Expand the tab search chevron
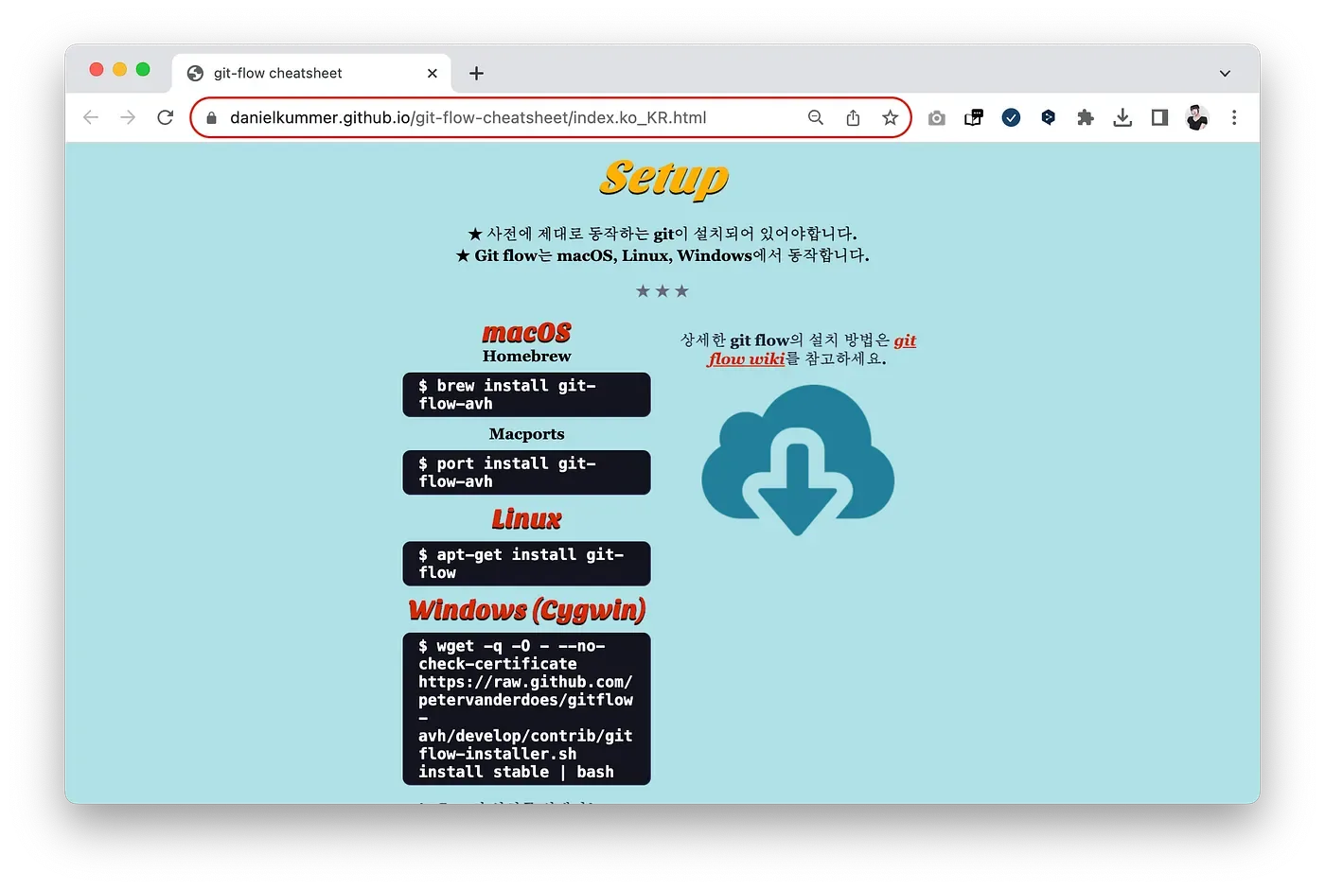Viewport: 1325px width, 890px height. (1225, 73)
